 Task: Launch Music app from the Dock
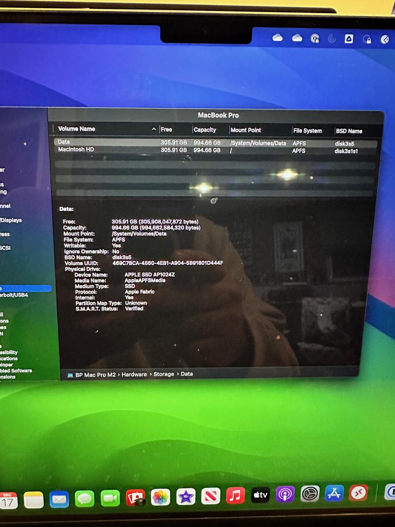coord(236,495)
